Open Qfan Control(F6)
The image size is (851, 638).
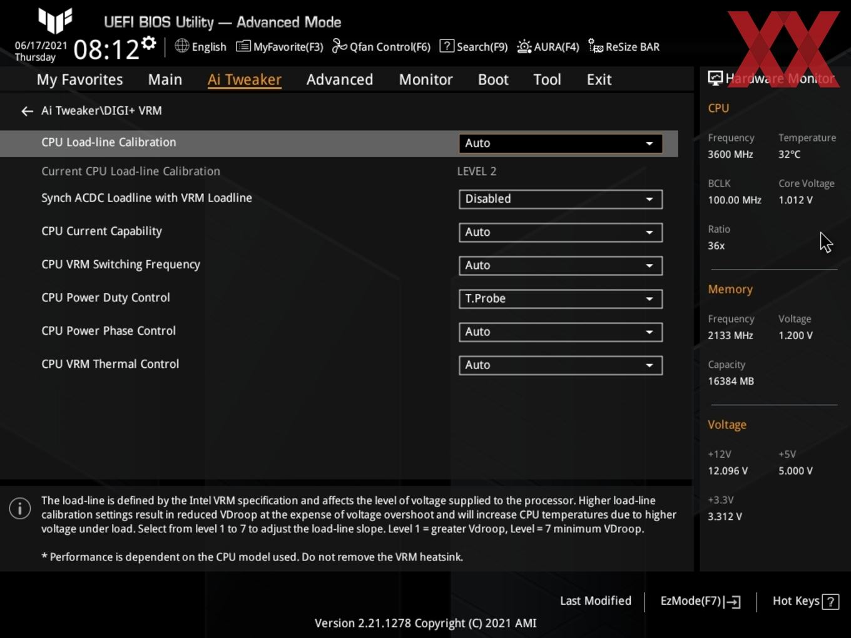coord(381,46)
